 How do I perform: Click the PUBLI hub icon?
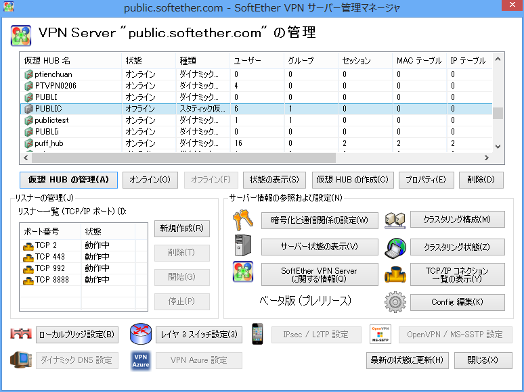point(28,97)
